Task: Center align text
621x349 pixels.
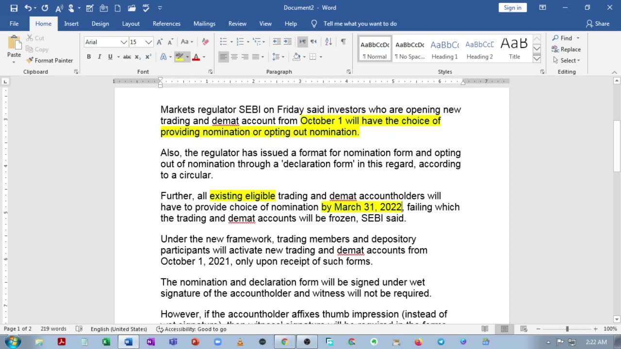Action: tap(234, 57)
